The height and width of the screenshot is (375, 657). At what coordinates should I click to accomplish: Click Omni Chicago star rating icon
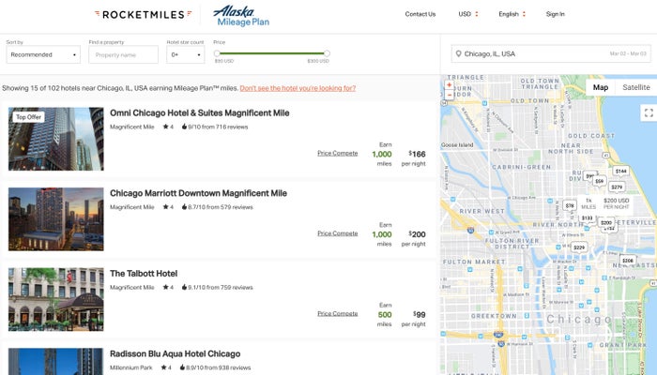(166, 127)
